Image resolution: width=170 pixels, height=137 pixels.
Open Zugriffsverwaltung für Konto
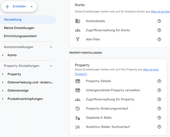coord(108,30)
